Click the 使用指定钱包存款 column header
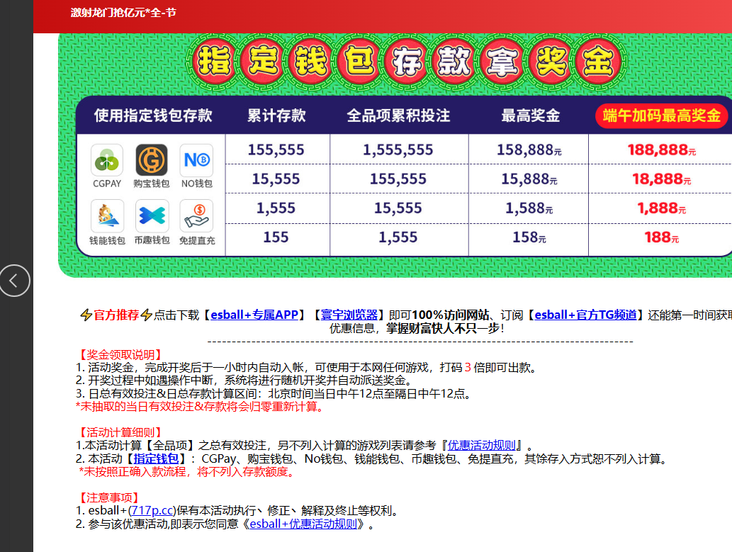Screen dimensions: 732x552 point(153,116)
